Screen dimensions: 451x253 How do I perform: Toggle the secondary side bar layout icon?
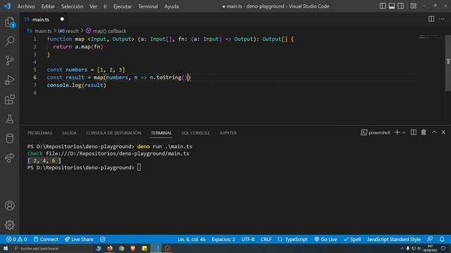(x=401, y=6)
